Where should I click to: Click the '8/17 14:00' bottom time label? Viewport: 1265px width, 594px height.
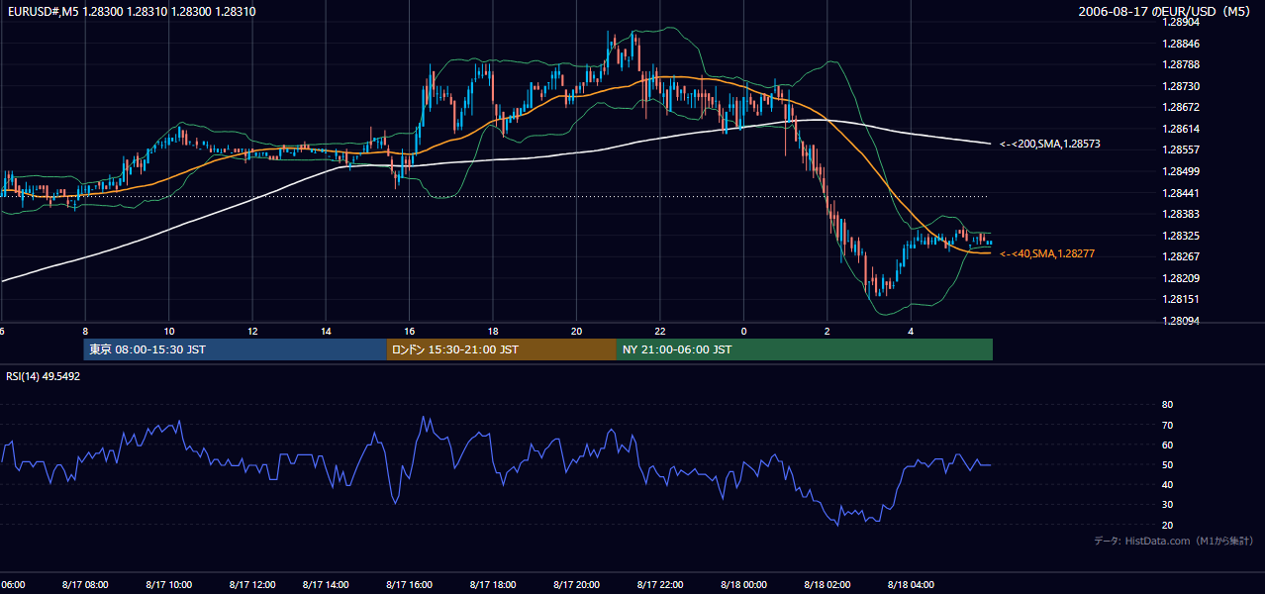point(327,584)
